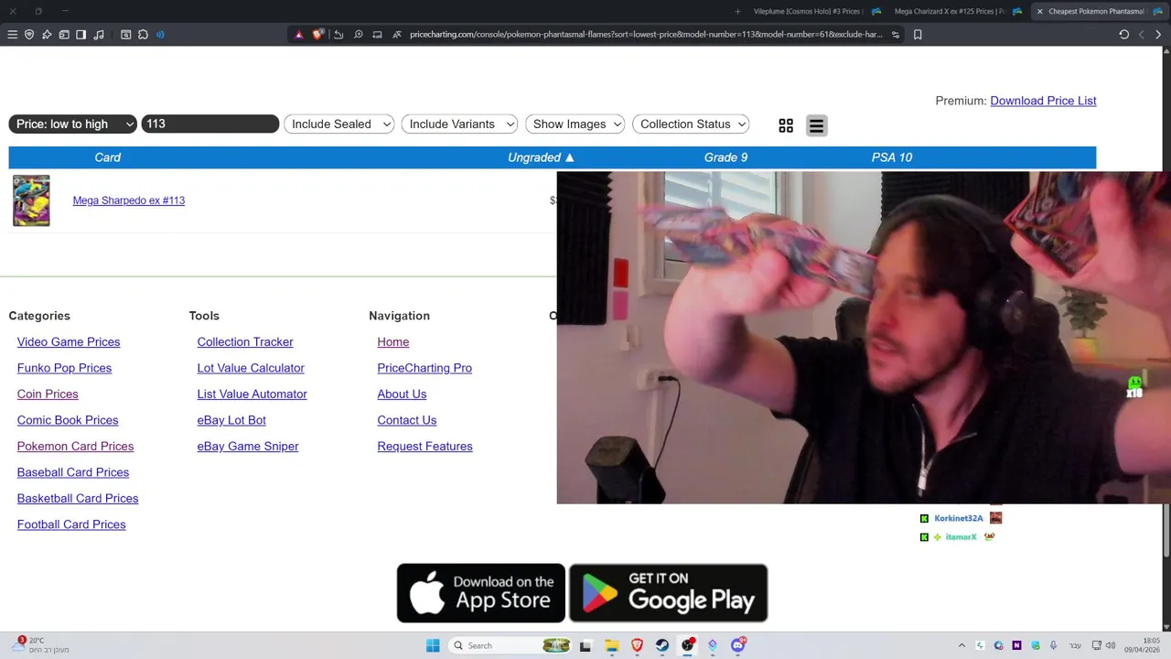Open OBS Studio taskbar icon
Viewport: 1171px width, 659px height.
687,645
